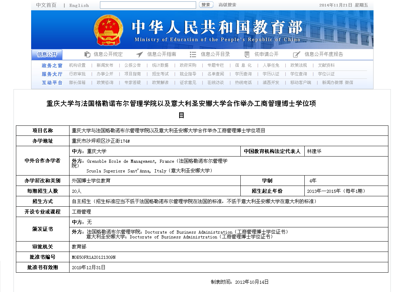Open 征求意见 link
The width and height of the screenshot is (405, 292).
point(188,82)
